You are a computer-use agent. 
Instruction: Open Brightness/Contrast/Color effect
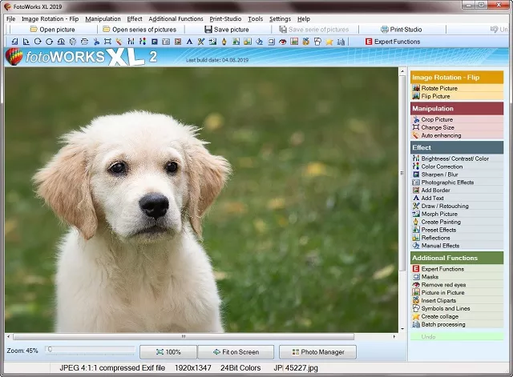(454, 158)
